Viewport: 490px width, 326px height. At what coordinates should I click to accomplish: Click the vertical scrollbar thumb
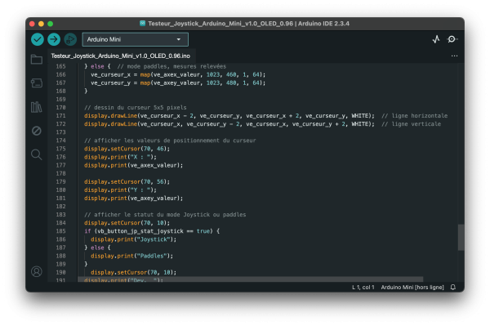461,237
